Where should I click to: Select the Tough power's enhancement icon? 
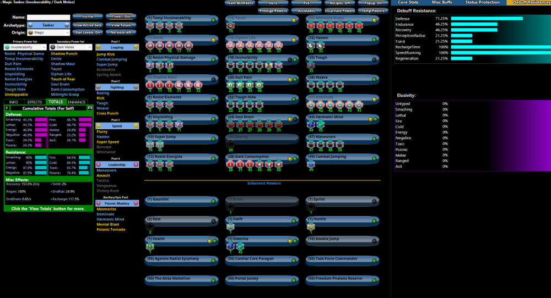311,65
